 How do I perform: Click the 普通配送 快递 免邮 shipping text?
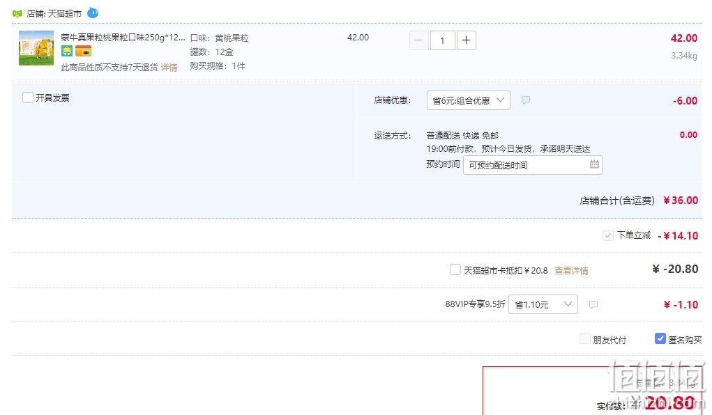pyautogui.click(x=462, y=136)
